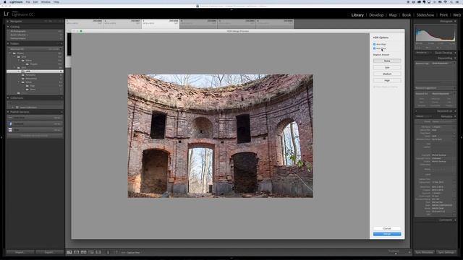Viewport: 463px width, 260px height.
Task: Switch to the Slideshow module
Action: pos(425,15)
